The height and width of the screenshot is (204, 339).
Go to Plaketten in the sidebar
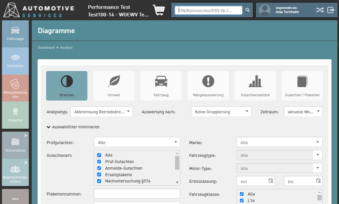click(x=15, y=115)
